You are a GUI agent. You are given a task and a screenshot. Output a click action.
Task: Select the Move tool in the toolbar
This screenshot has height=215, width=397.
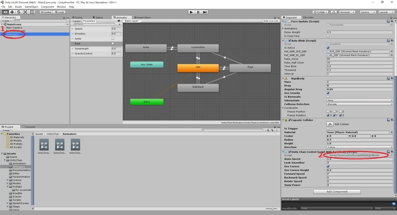pyautogui.click(x=12, y=12)
